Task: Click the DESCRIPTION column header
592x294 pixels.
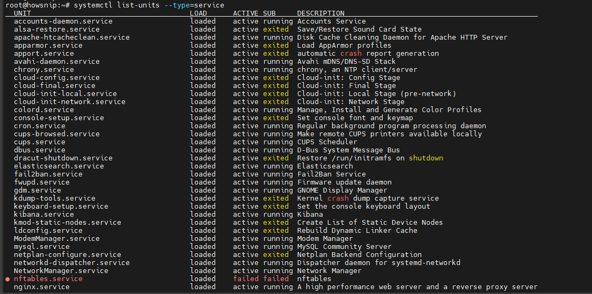Action: click(320, 13)
